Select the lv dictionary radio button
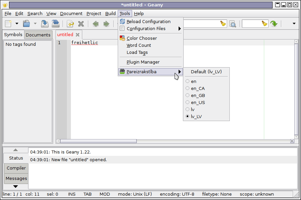 pyautogui.click(x=188, y=109)
